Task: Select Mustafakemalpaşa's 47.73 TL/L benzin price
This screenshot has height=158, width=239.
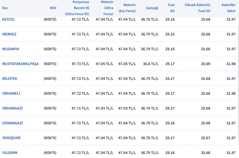Action: tap(80, 64)
